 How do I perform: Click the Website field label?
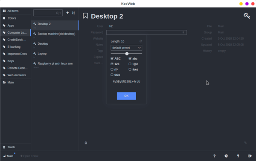click(x=98, y=39)
